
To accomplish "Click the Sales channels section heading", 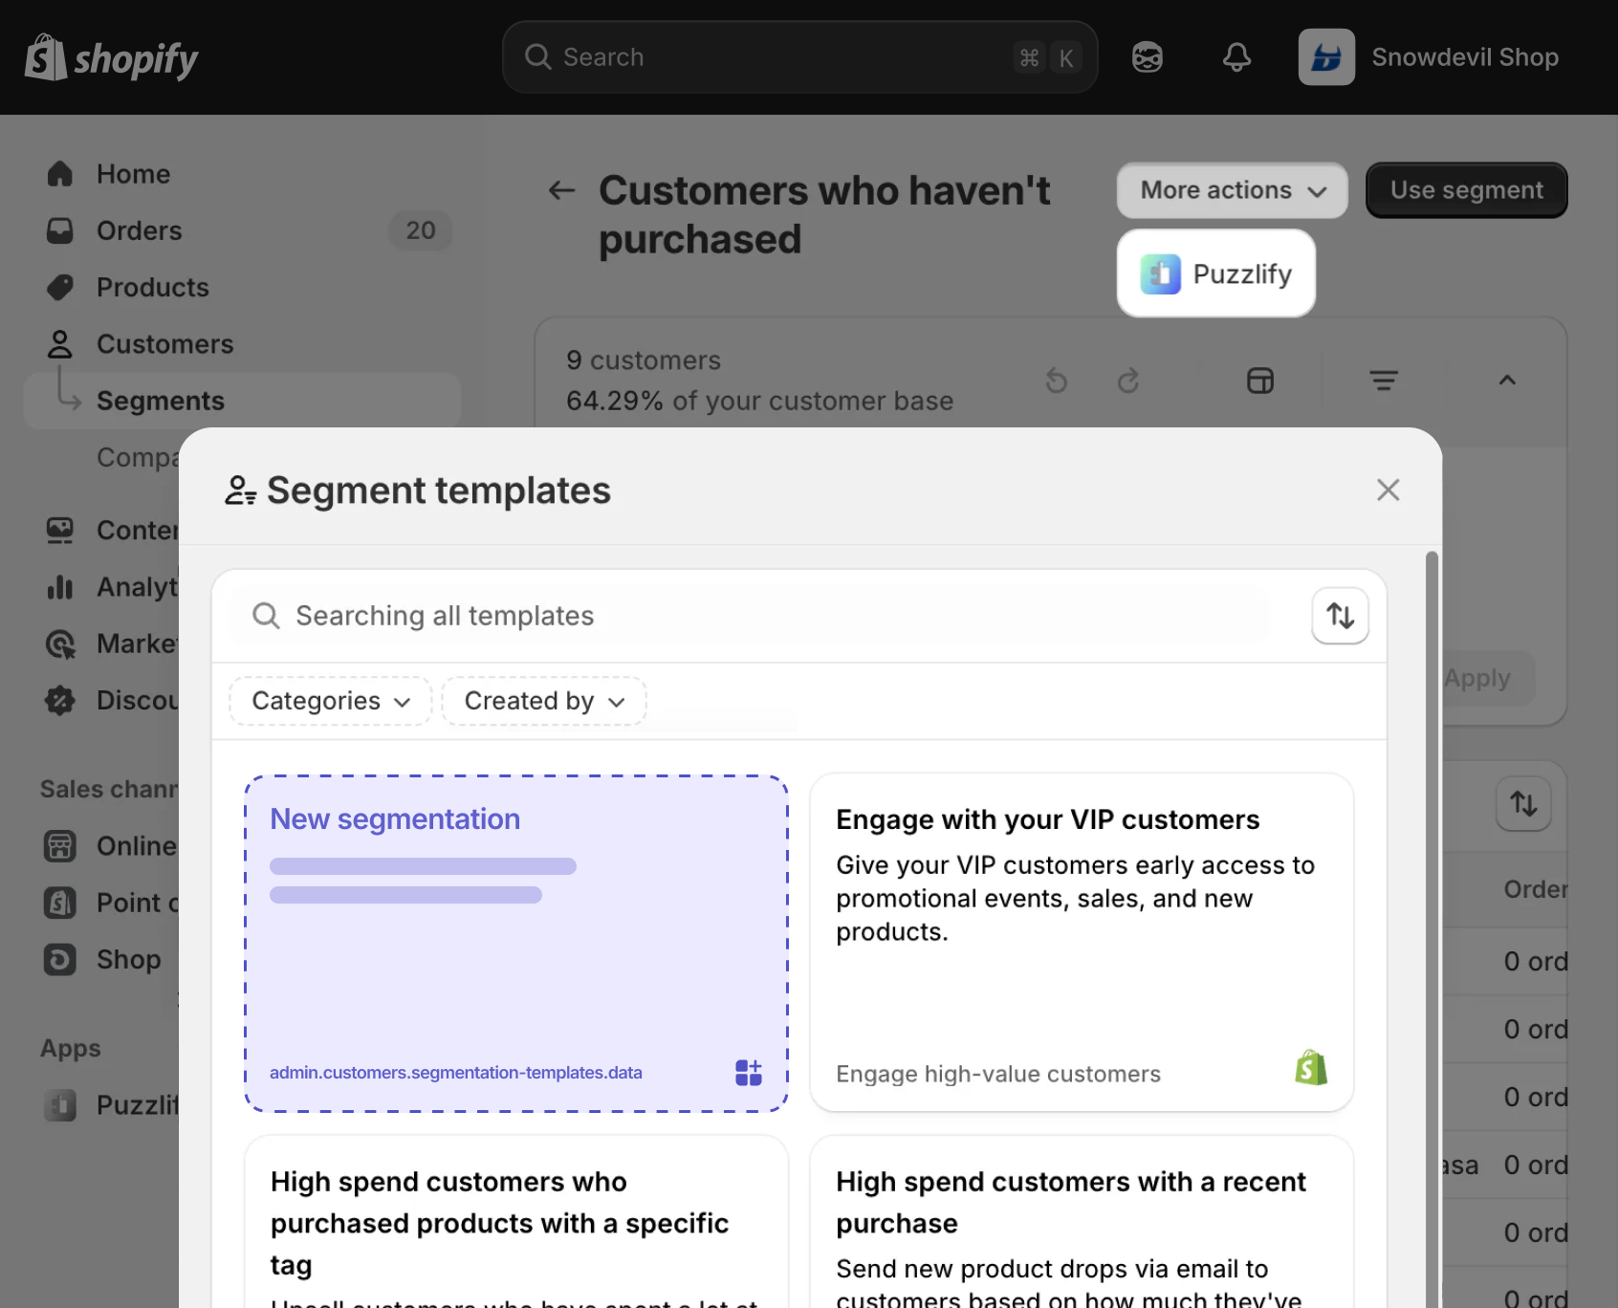I will tap(109, 789).
